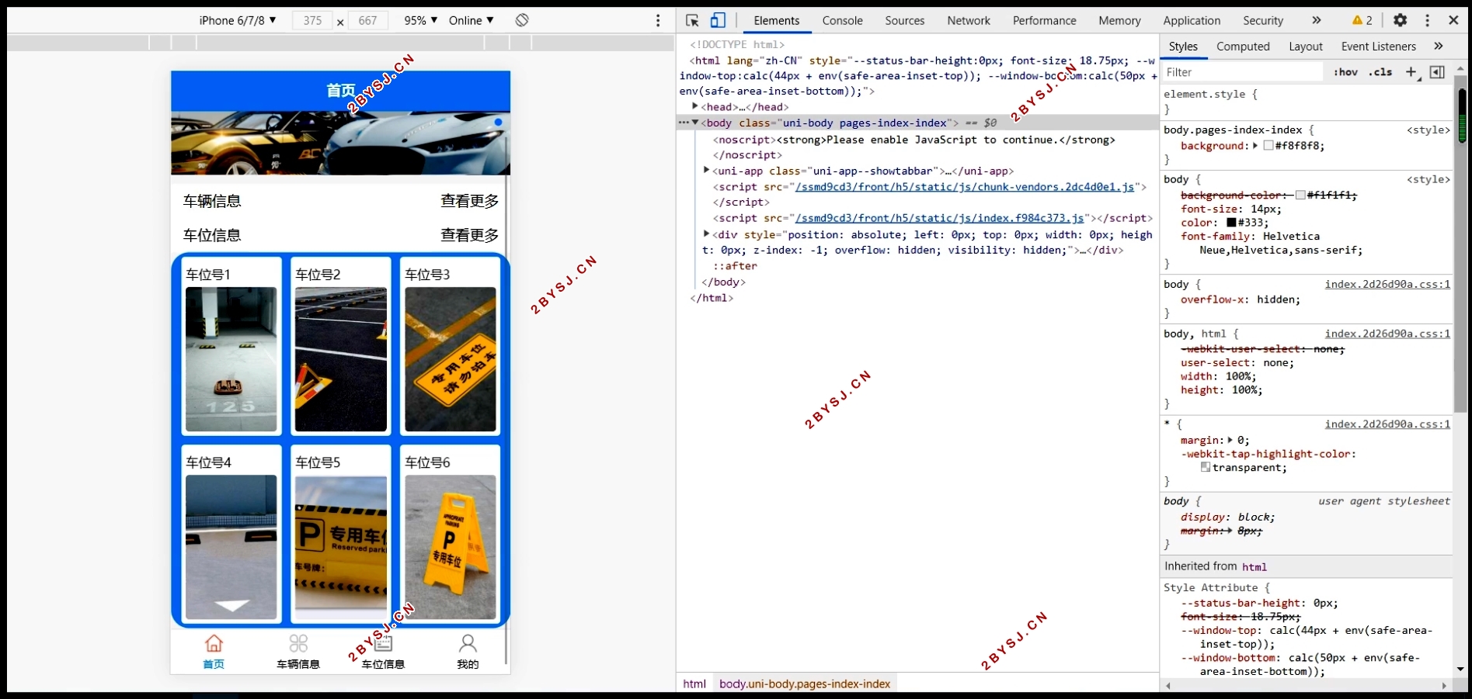Open the 车位号1 parking spot thumbnail

click(x=231, y=359)
